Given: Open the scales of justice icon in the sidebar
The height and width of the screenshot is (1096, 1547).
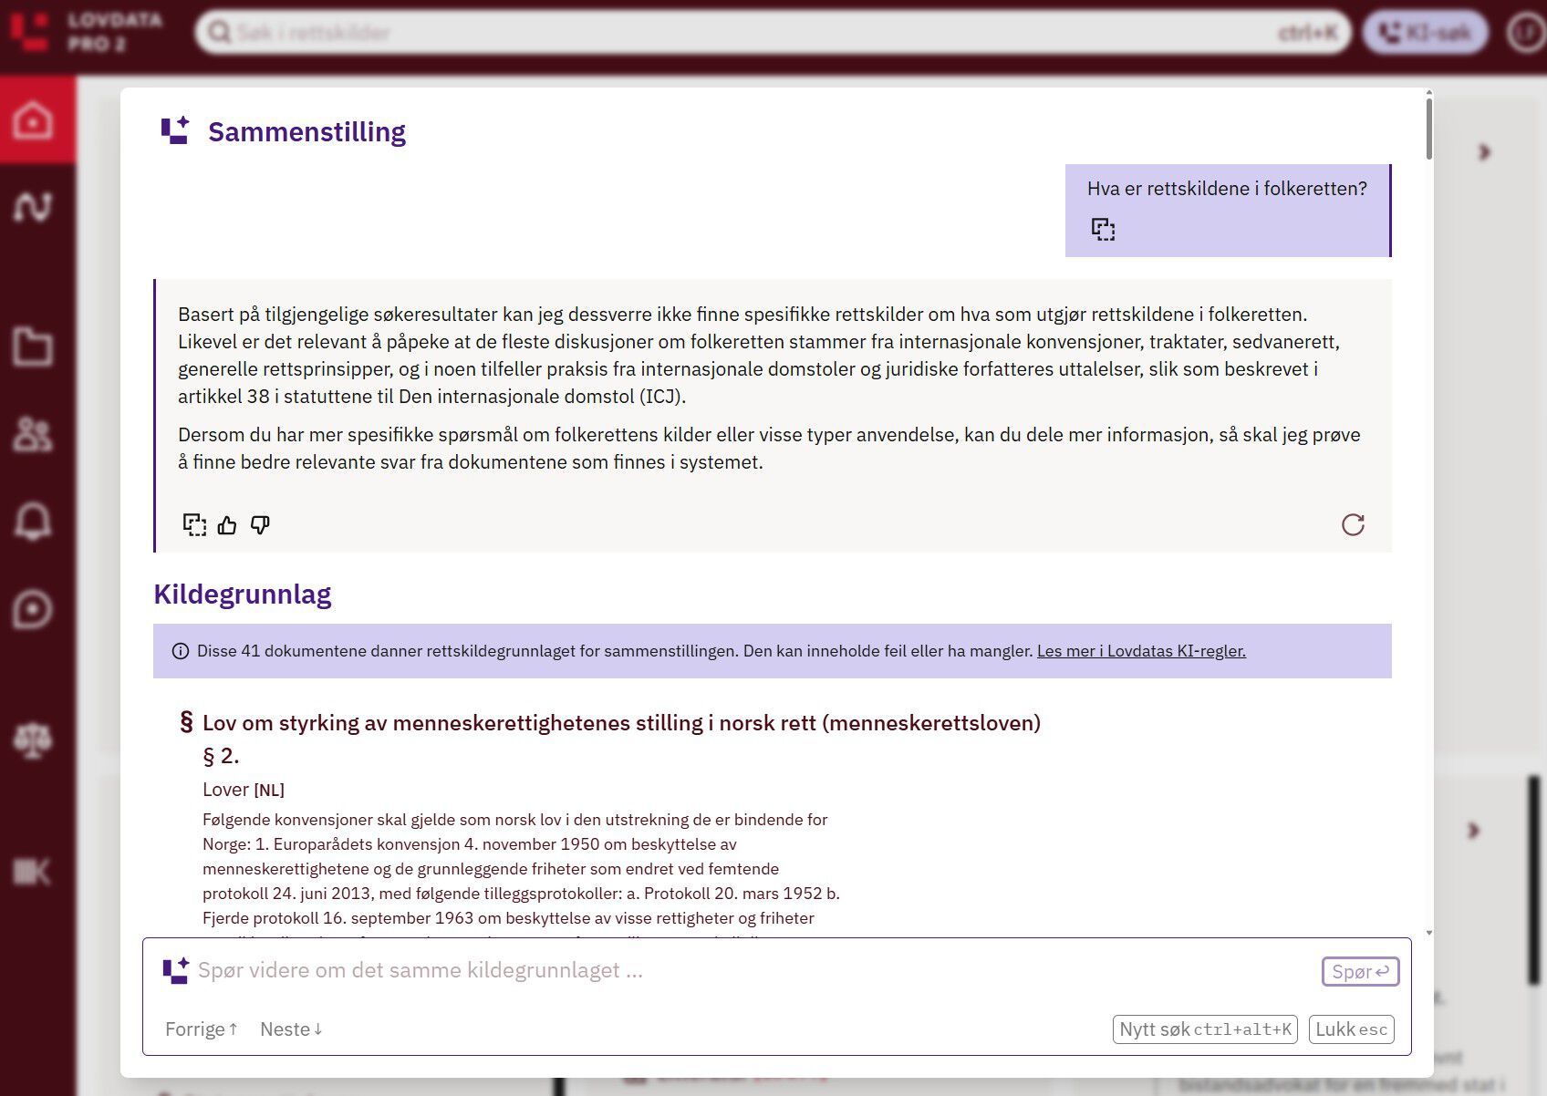Looking at the screenshot, I should pos(33,739).
